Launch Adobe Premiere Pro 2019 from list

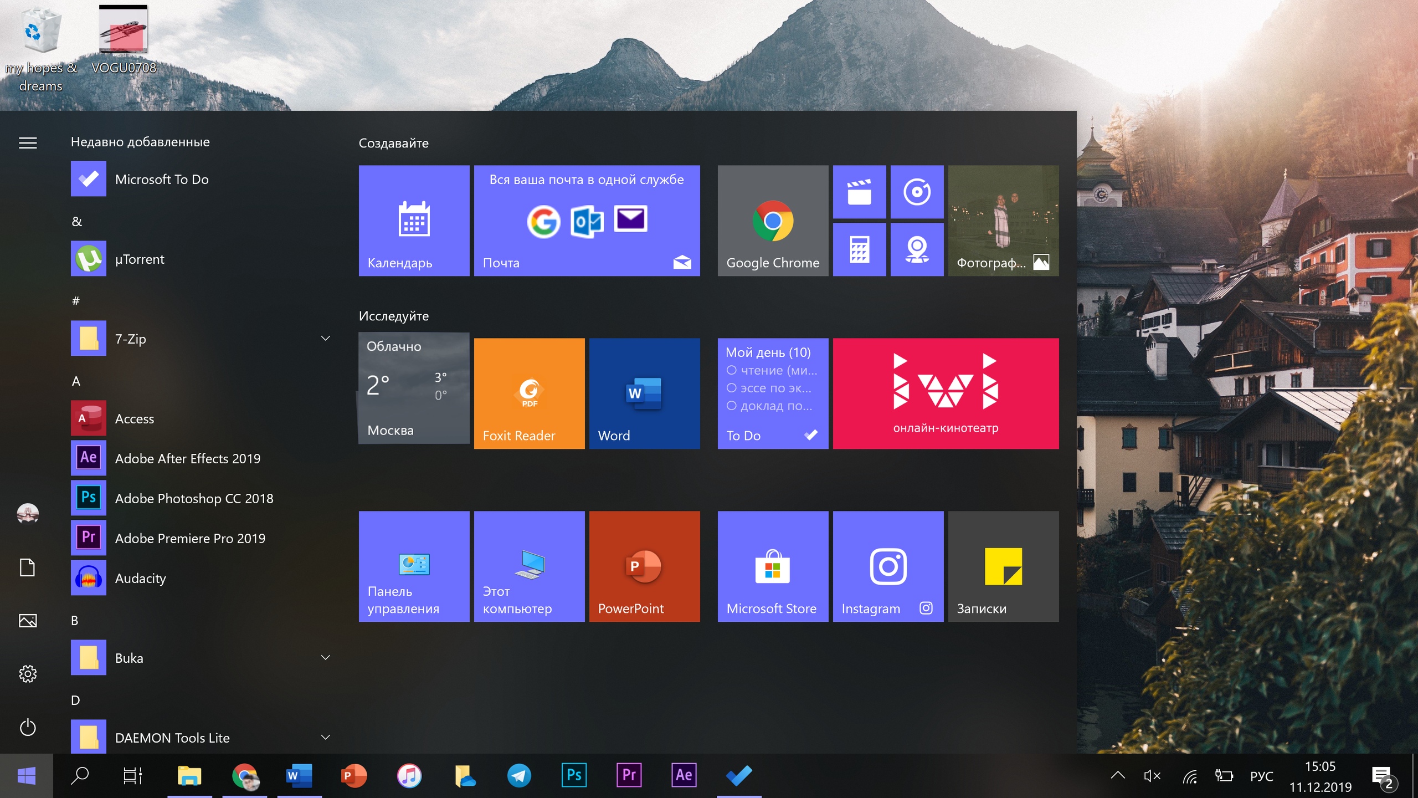pos(202,538)
